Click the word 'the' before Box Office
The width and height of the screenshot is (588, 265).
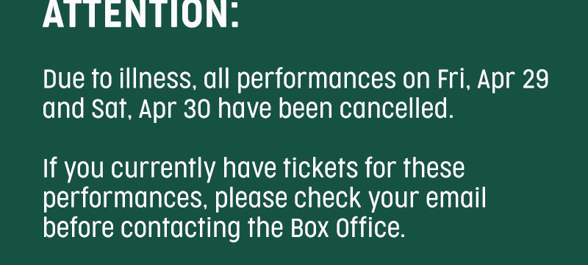(265, 228)
